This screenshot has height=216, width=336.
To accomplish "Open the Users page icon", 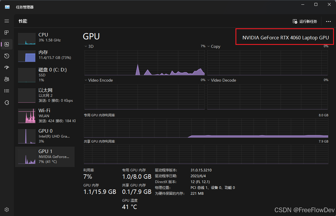I will (x=7, y=79).
